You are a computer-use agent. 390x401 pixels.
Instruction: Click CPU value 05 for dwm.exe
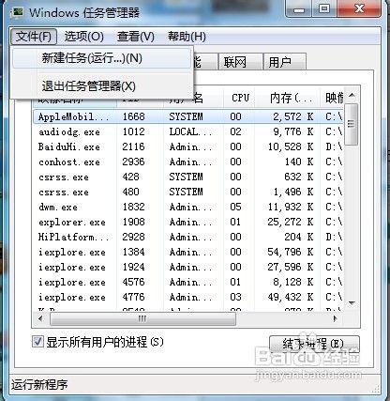(x=235, y=207)
